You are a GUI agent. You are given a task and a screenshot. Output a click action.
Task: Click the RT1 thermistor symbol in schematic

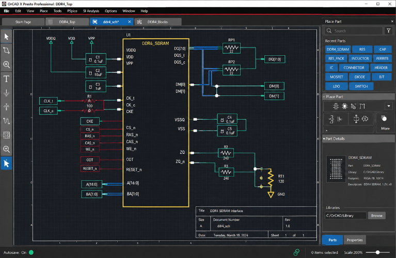[271, 179]
